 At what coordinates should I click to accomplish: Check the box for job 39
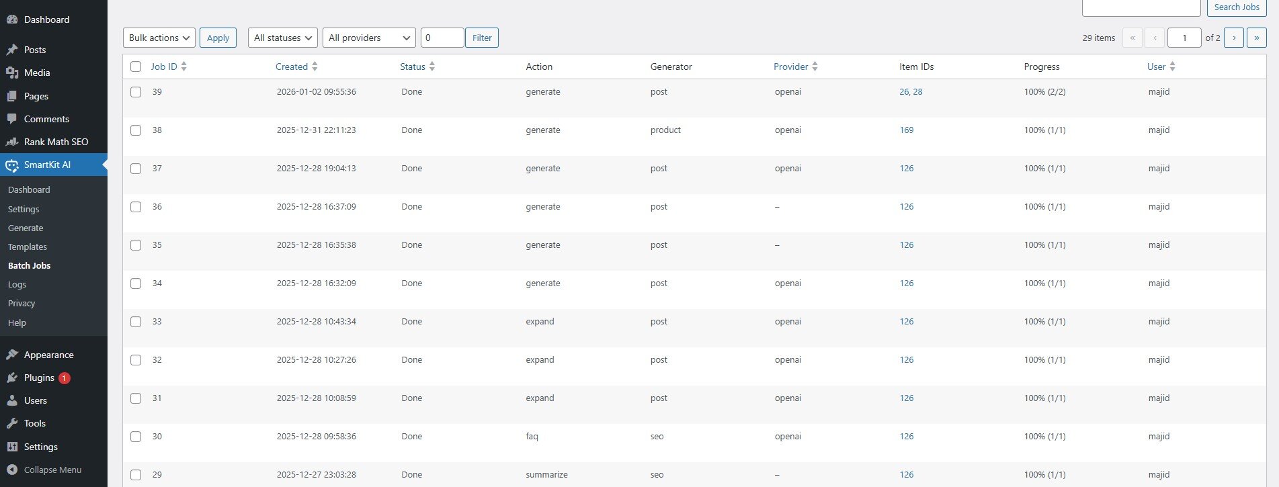136,92
